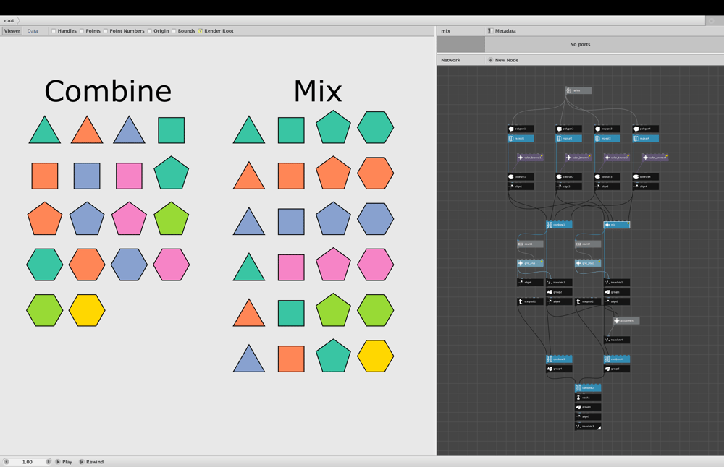Click the repeat1 node
This screenshot has height=467, width=724.
click(x=521, y=138)
